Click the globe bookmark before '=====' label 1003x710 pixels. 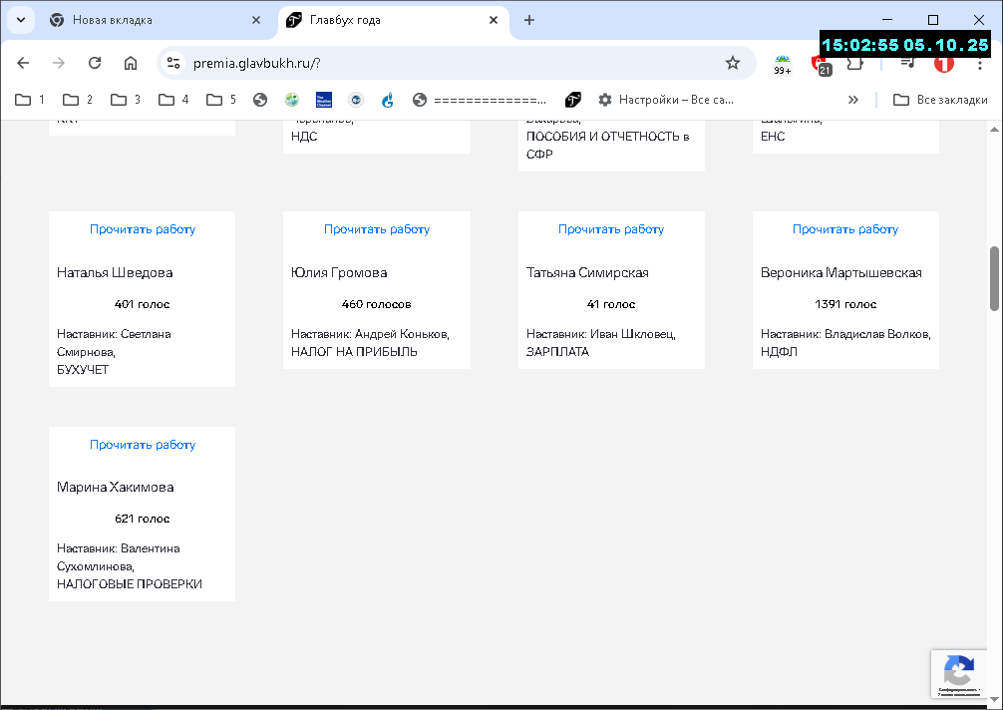tap(420, 100)
